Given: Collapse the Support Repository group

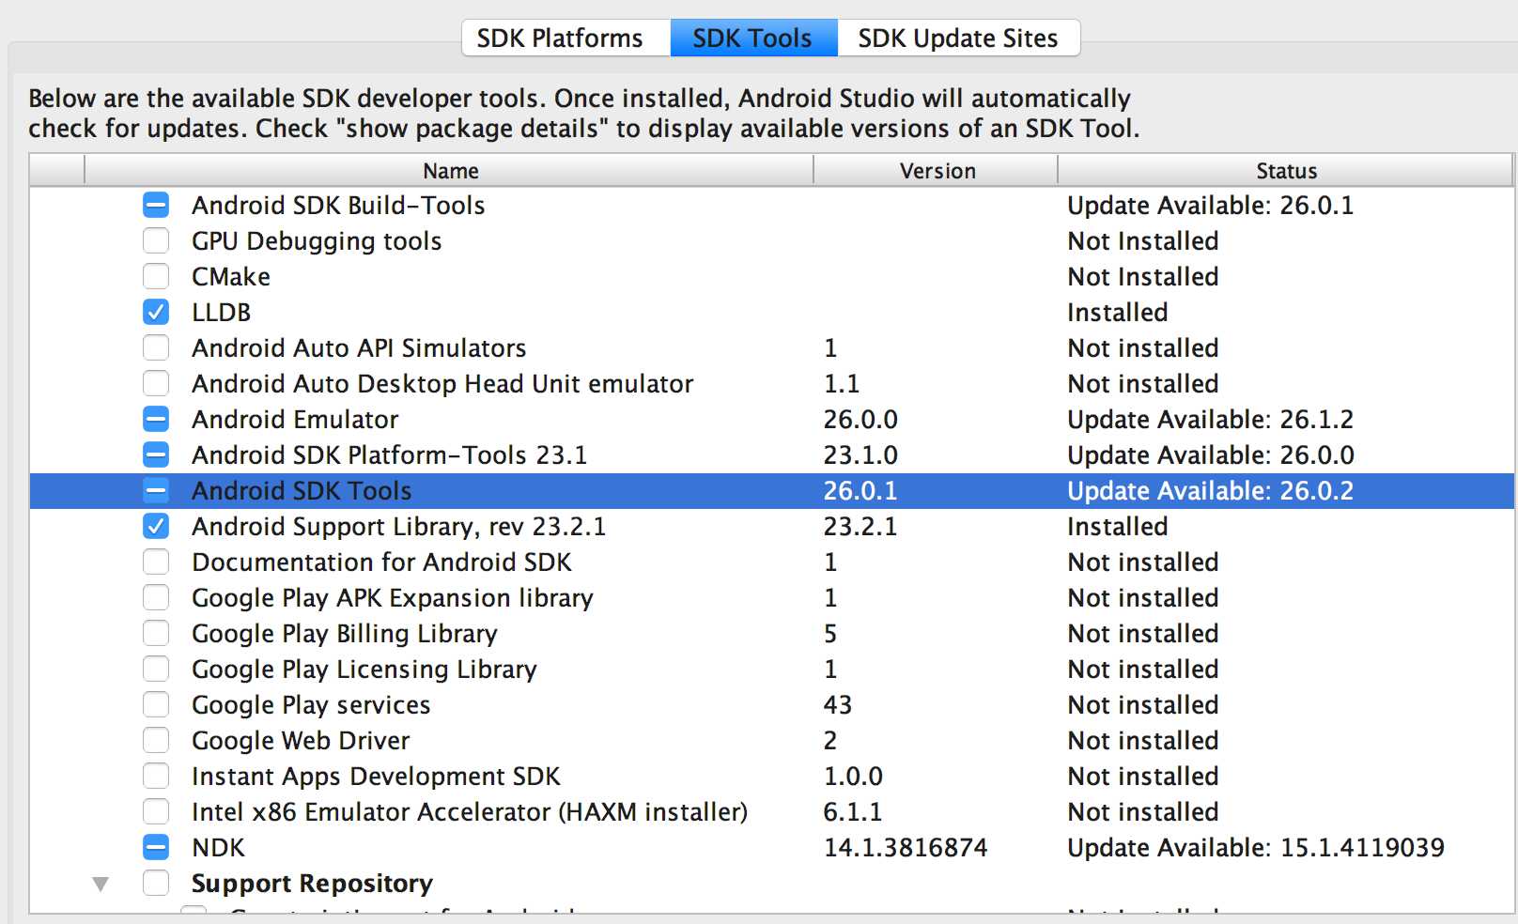Looking at the screenshot, I should click(x=101, y=884).
